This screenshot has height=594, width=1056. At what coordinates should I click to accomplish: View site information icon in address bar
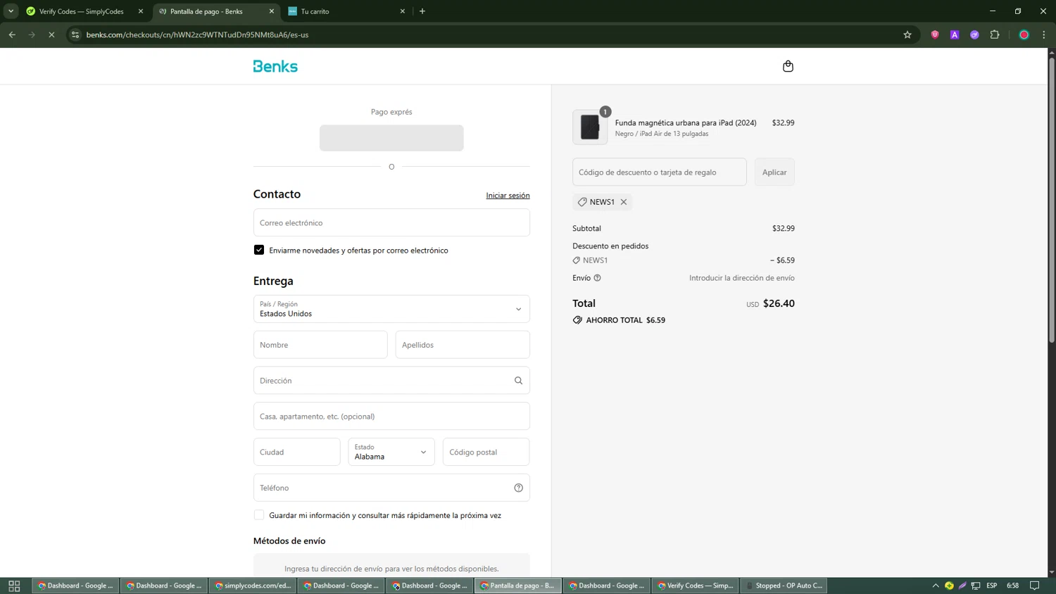(x=75, y=34)
